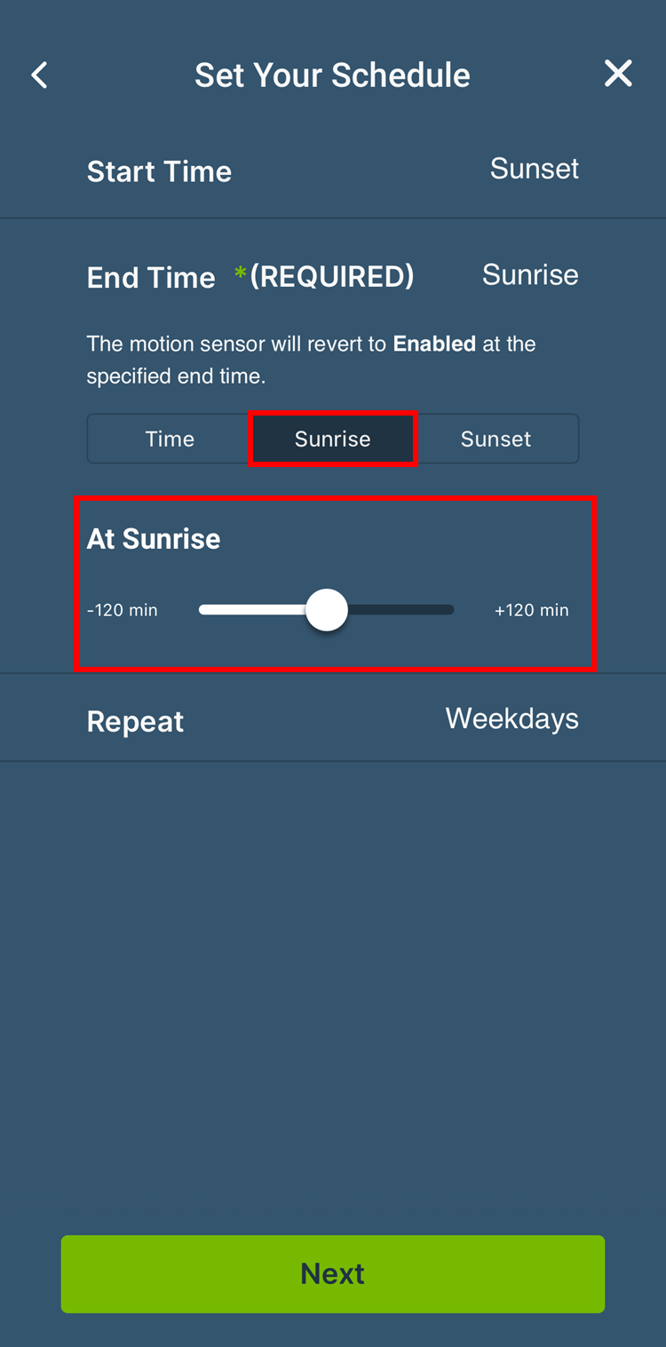Tap the End Time label

pyautogui.click(x=151, y=278)
